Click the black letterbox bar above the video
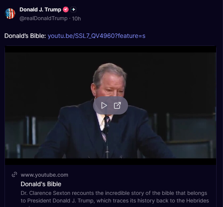223x207 pixels. tap(111, 49)
